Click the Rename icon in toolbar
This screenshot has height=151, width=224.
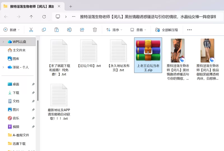click(x=69, y=30)
